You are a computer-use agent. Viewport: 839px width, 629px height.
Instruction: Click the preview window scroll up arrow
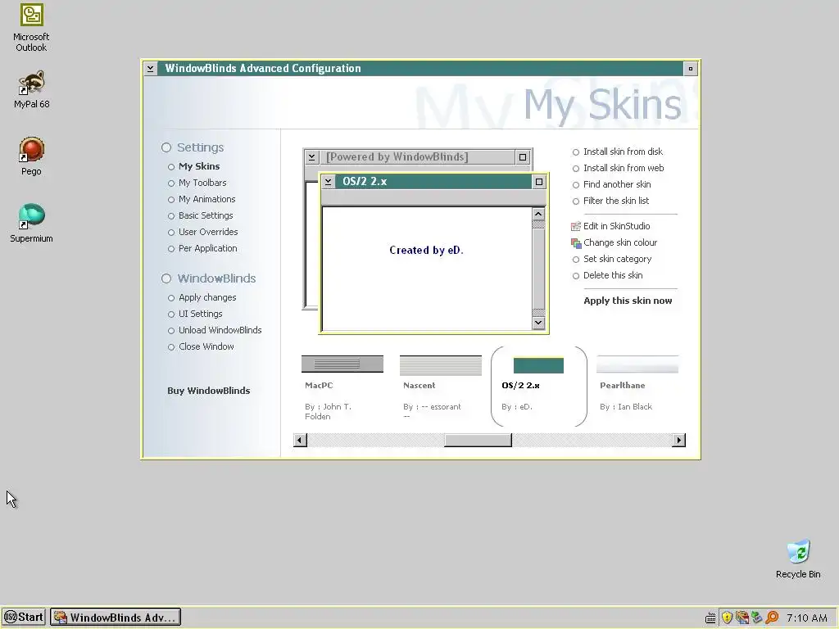coord(538,214)
